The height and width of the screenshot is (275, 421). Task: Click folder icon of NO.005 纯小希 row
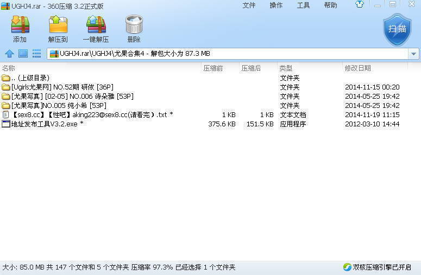point(5,106)
